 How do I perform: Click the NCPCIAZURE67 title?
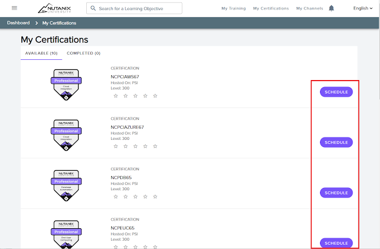pos(127,127)
